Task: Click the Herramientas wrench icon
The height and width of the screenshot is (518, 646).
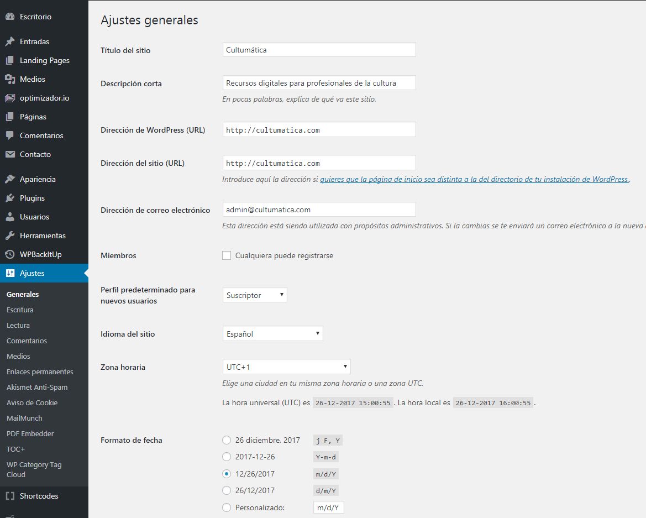Action: [10, 236]
